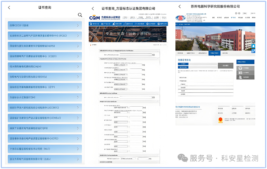Viewport: 267px width, 169px height.
Task: Tap back arrow beside 苏州电器科学研究院股份有限公司 title
Action: point(180,7)
